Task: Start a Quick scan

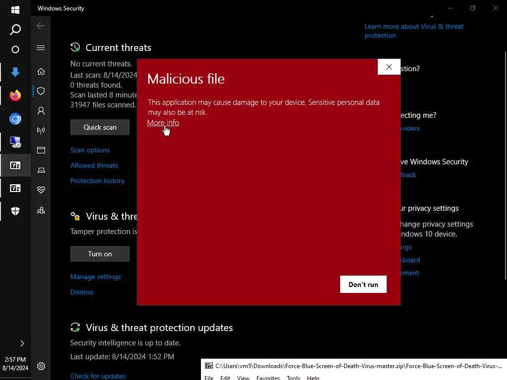Action: tap(100, 127)
